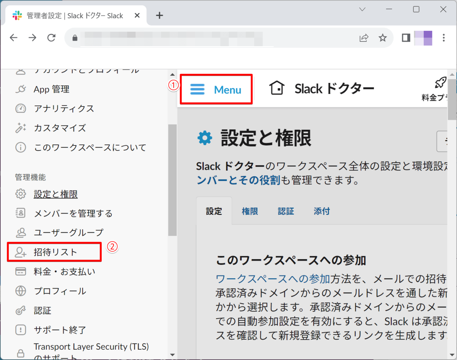The height and width of the screenshot is (360, 457).
Task: Click the gauge icon beside アナリティクス
Action: (x=21, y=108)
